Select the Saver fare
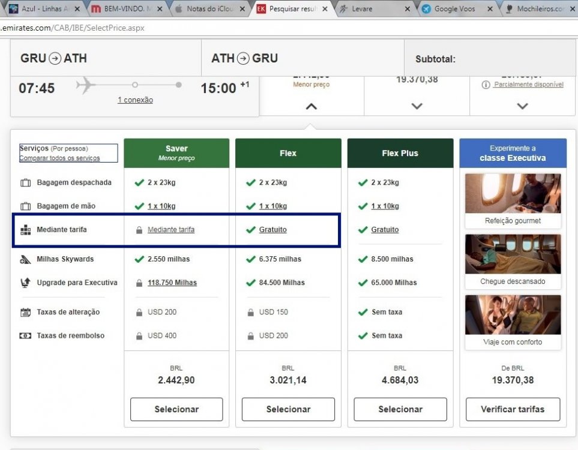The width and height of the screenshot is (578, 450). (x=176, y=409)
